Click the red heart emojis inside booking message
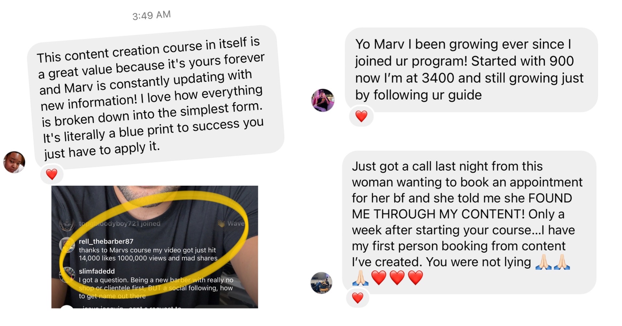The image size is (622, 326). pyautogui.click(x=397, y=278)
